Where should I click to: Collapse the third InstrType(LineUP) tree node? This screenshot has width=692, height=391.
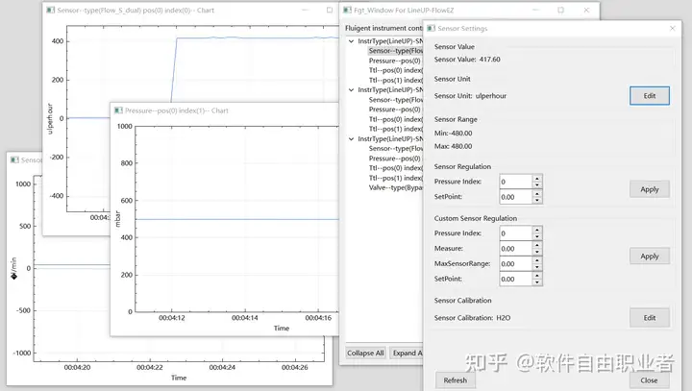[352, 138]
